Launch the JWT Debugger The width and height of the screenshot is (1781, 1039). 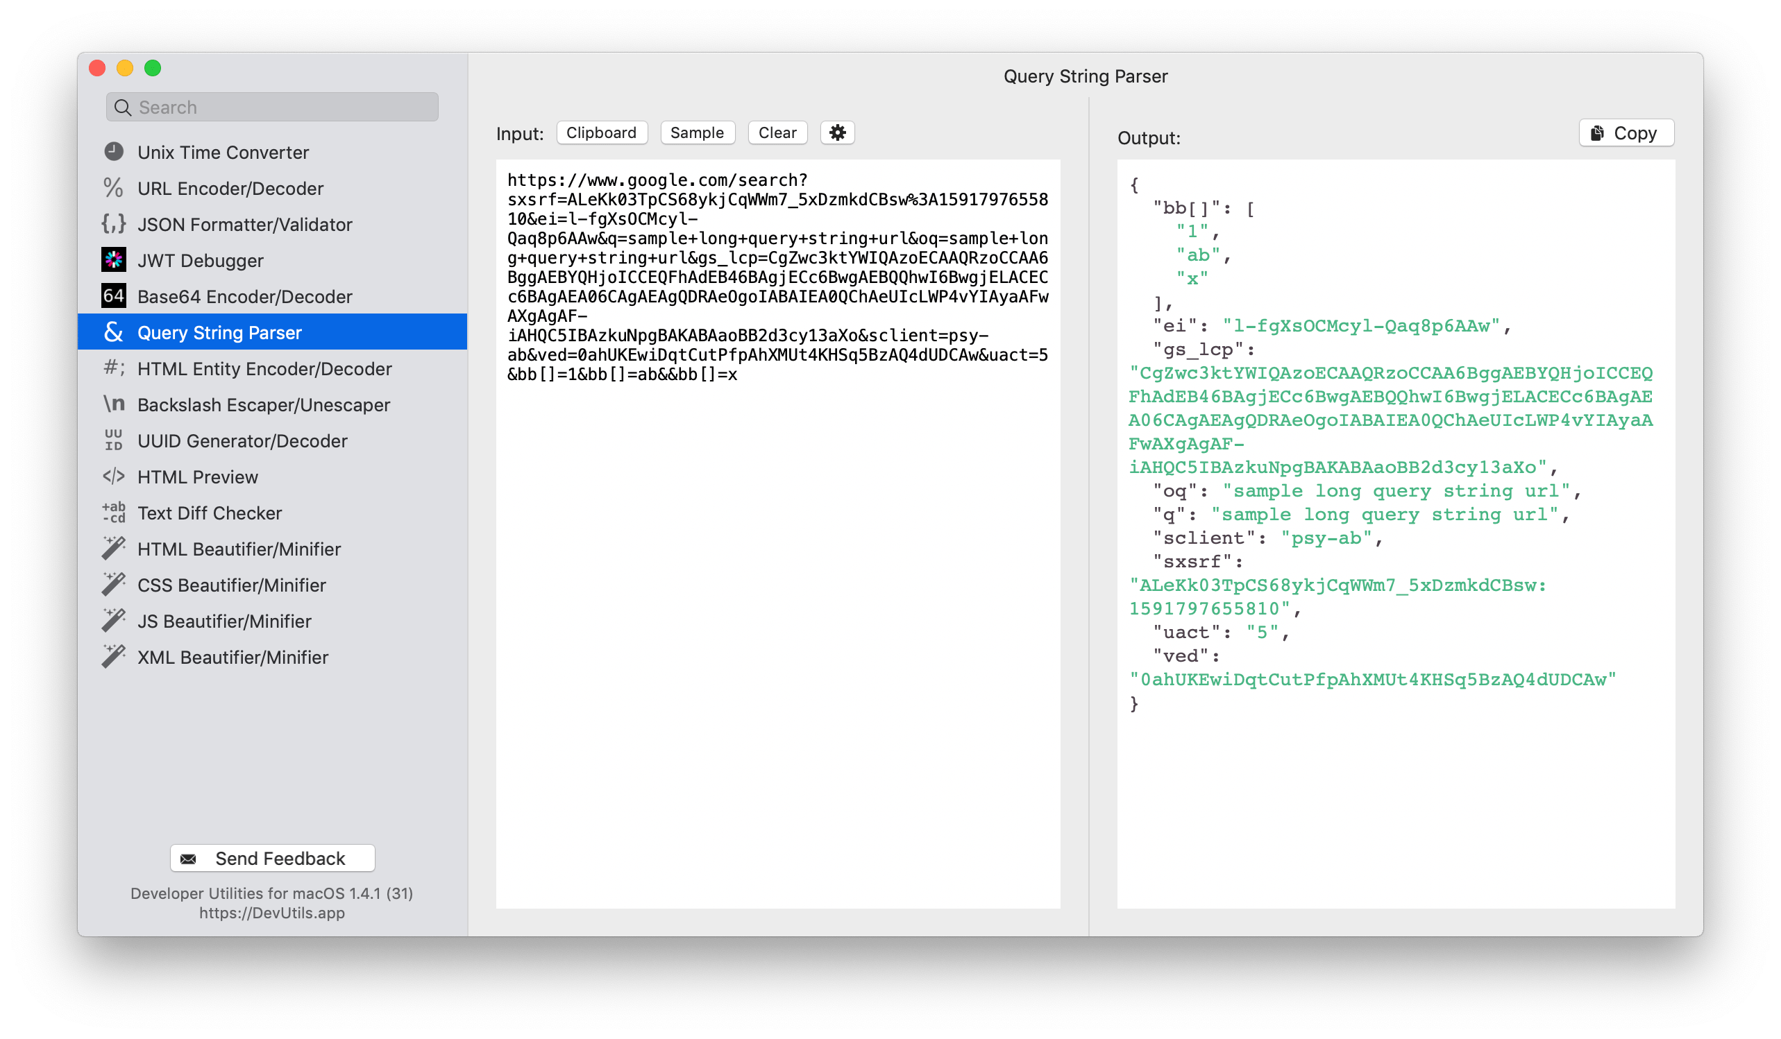coord(200,260)
